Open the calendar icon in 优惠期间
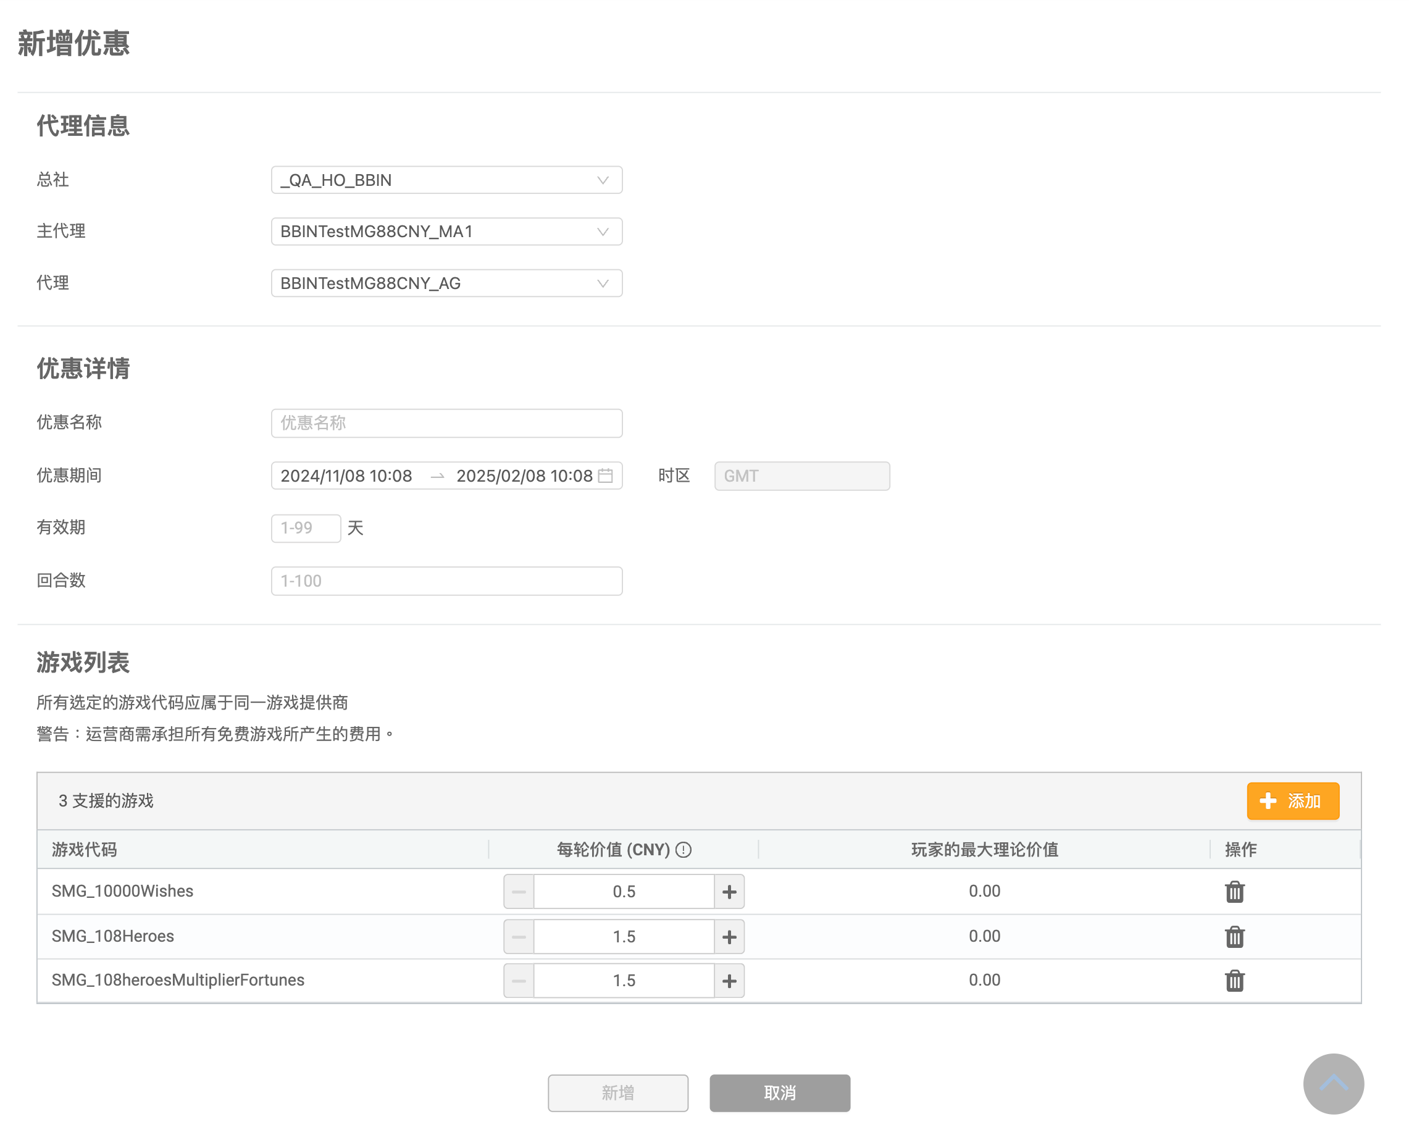Viewport: 1409px width, 1148px height. 605,476
